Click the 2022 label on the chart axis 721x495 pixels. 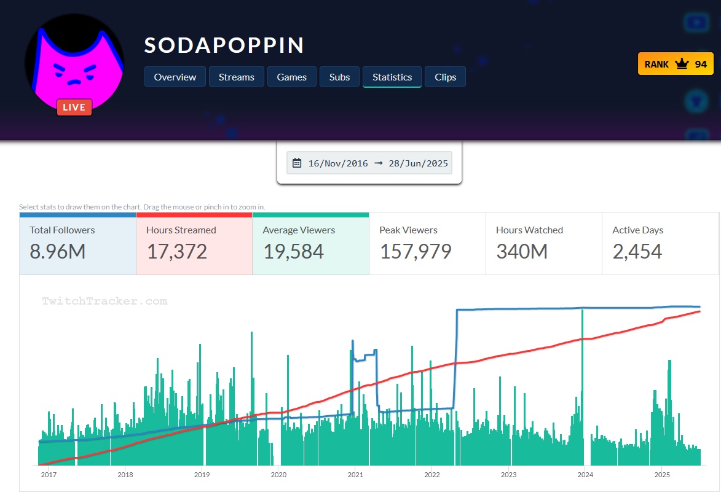[431, 474]
